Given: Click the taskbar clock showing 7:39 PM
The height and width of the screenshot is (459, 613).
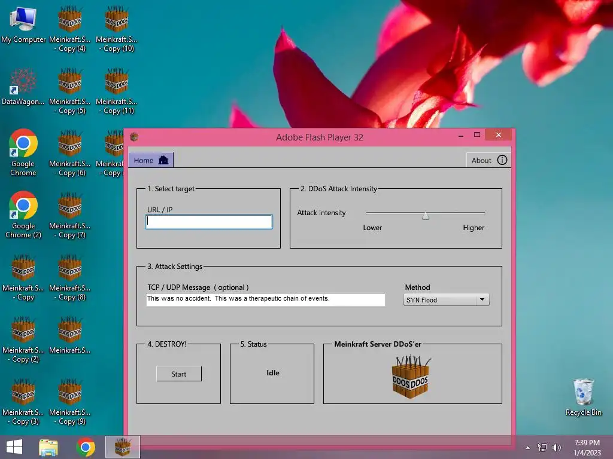Looking at the screenshot, I should tap(587, 448).
